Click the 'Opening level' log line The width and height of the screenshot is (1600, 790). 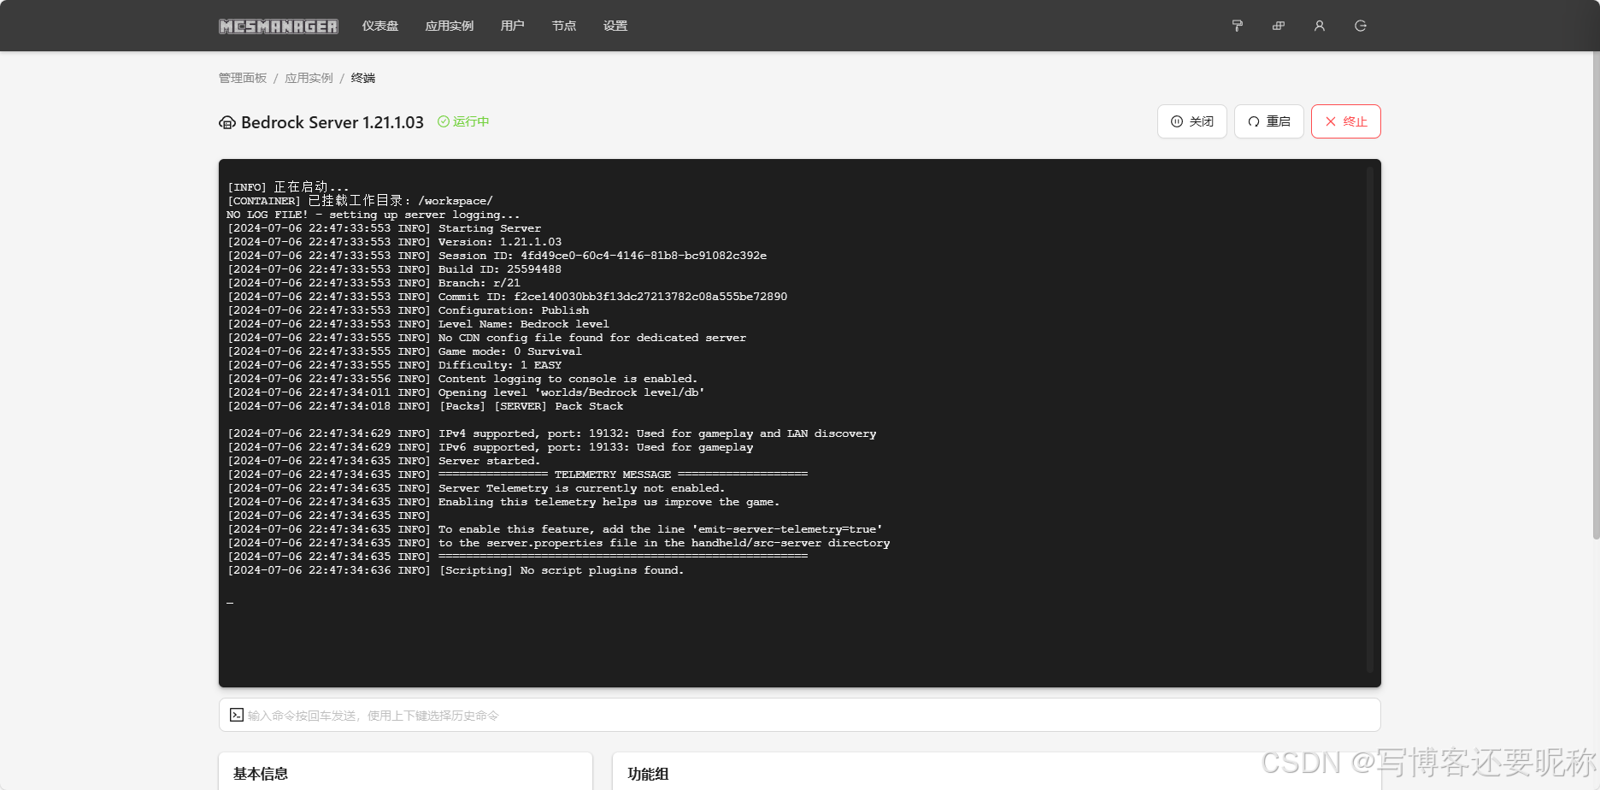(466, 392)
